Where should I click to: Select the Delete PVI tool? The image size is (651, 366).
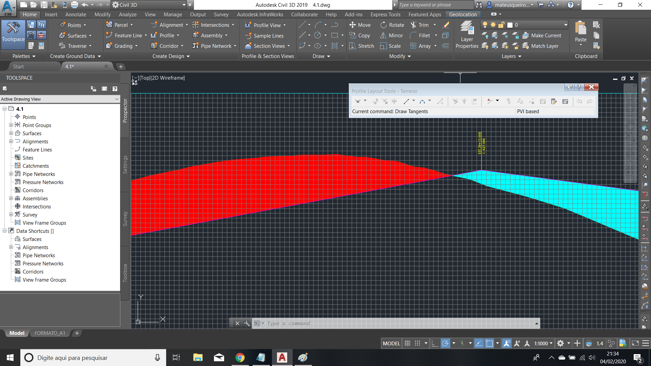click(385, 101)
